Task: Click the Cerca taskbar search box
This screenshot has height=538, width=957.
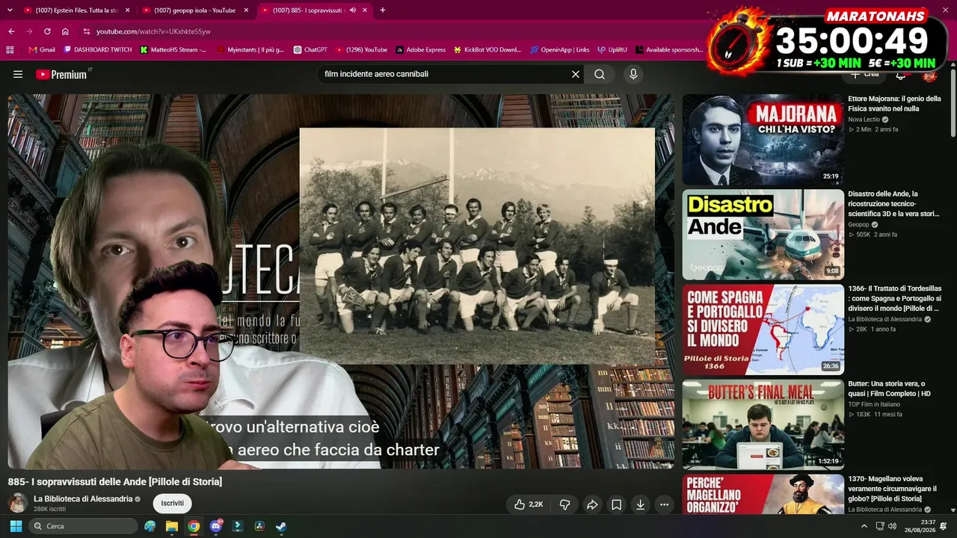Action: 84,526
